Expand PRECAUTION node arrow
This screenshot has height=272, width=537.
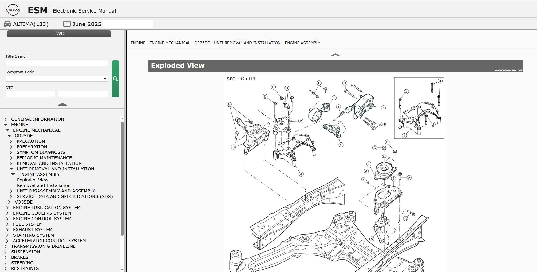(x=11, y=141)
